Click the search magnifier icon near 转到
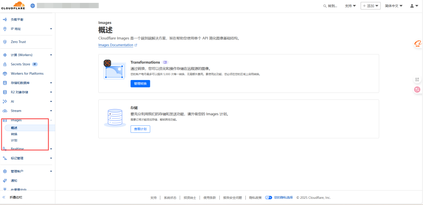 325,6
